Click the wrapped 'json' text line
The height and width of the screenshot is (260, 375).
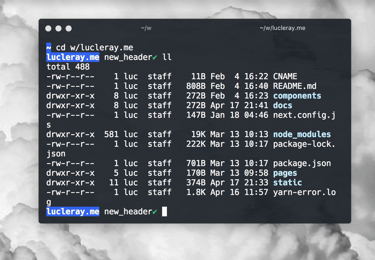[56, 154]
